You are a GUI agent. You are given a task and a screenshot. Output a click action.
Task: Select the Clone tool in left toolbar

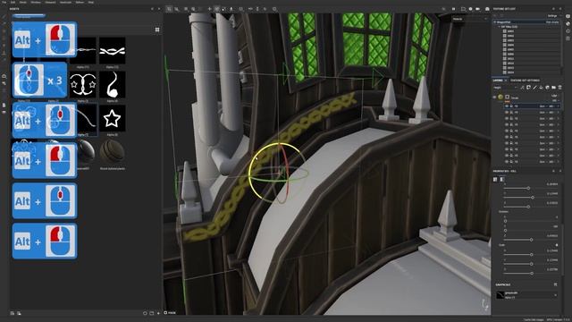4,53
